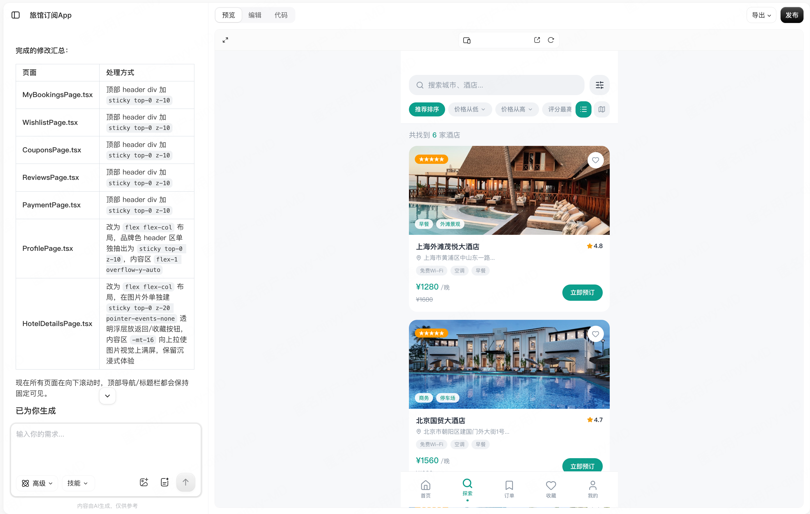810x514 pixels.
Task: Book 上海外滩茂悦大酒店 with 立即预订
Action: 582,293
